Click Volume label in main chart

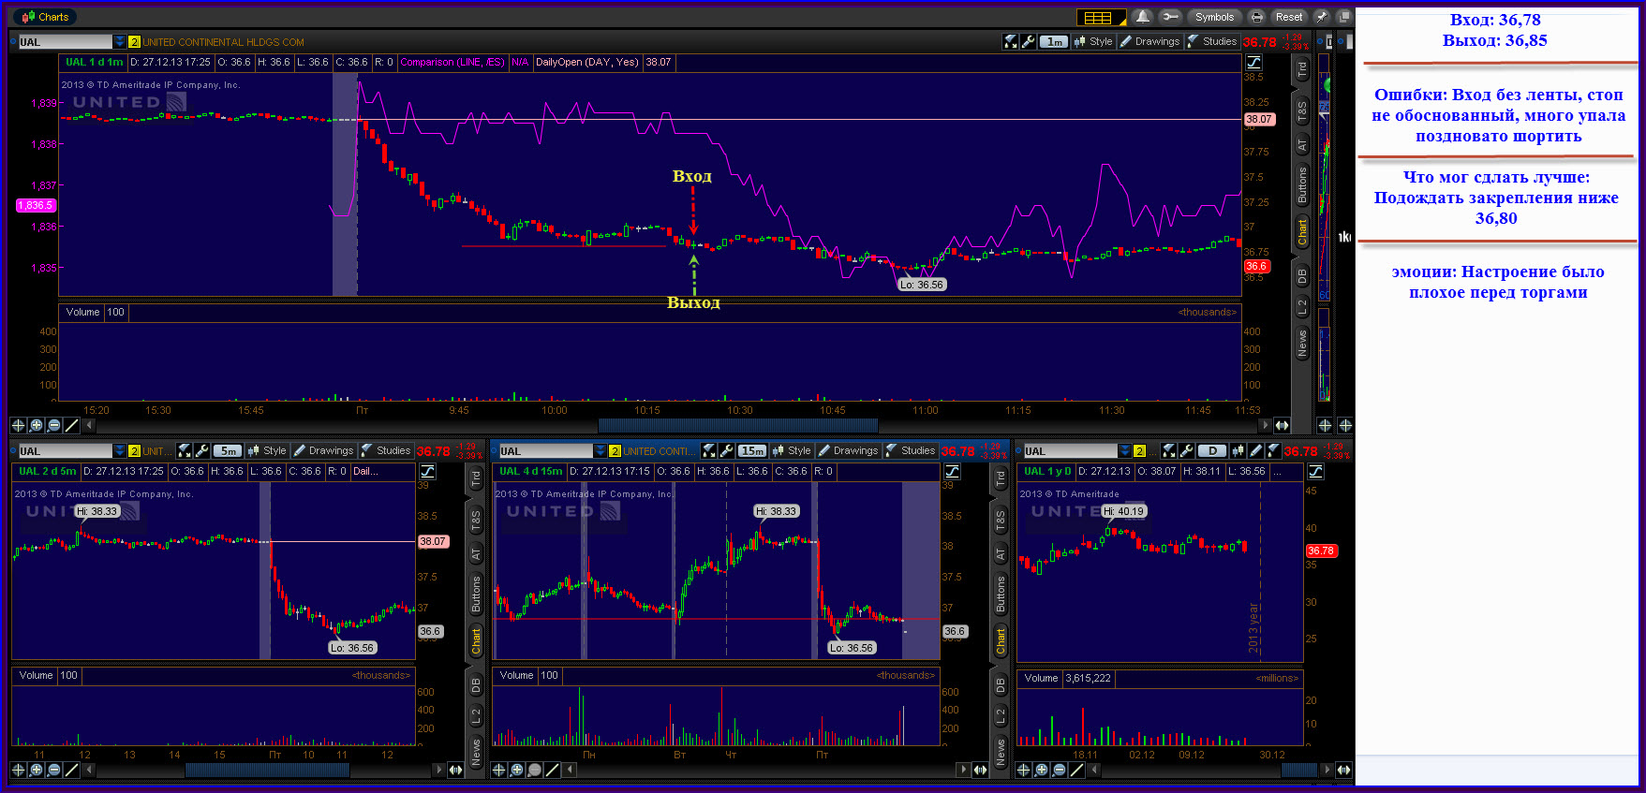click(82, 313)
